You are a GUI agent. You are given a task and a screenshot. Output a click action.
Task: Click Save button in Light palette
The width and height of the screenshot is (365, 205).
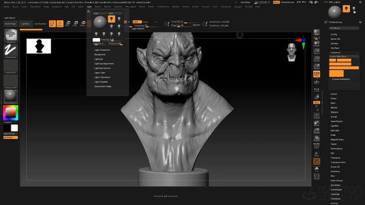click(115, 13)
